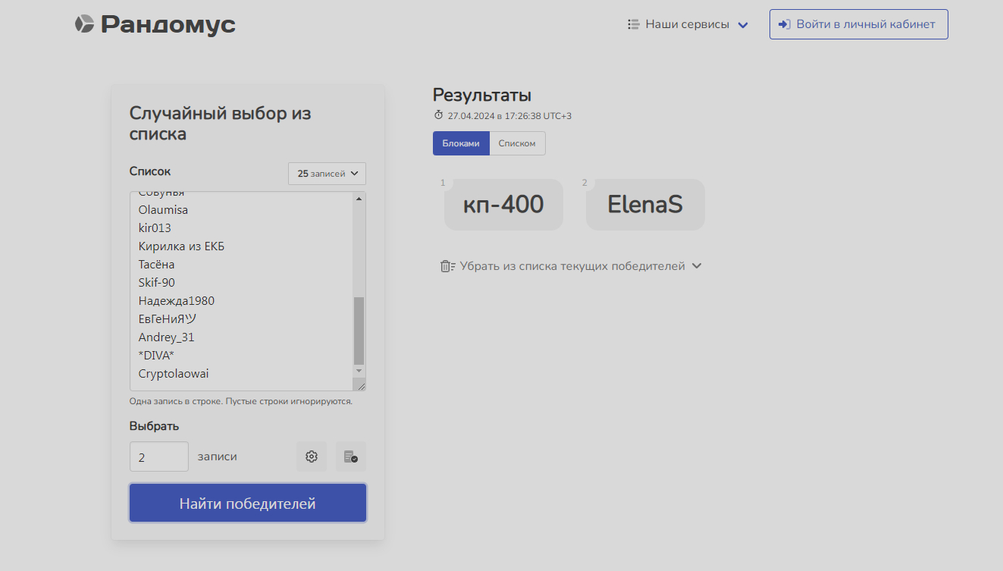Open the Наши сервисы menu
1003x571 pixels.
[688, 24]
